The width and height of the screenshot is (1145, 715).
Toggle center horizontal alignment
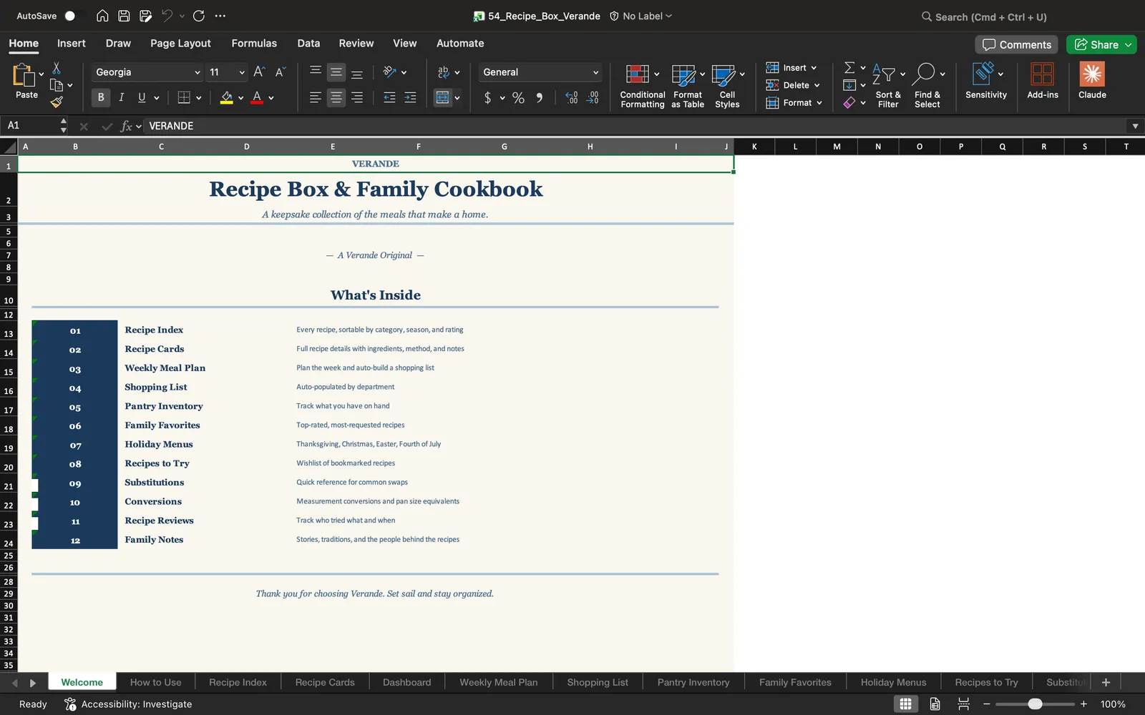(x=336, y=97)
